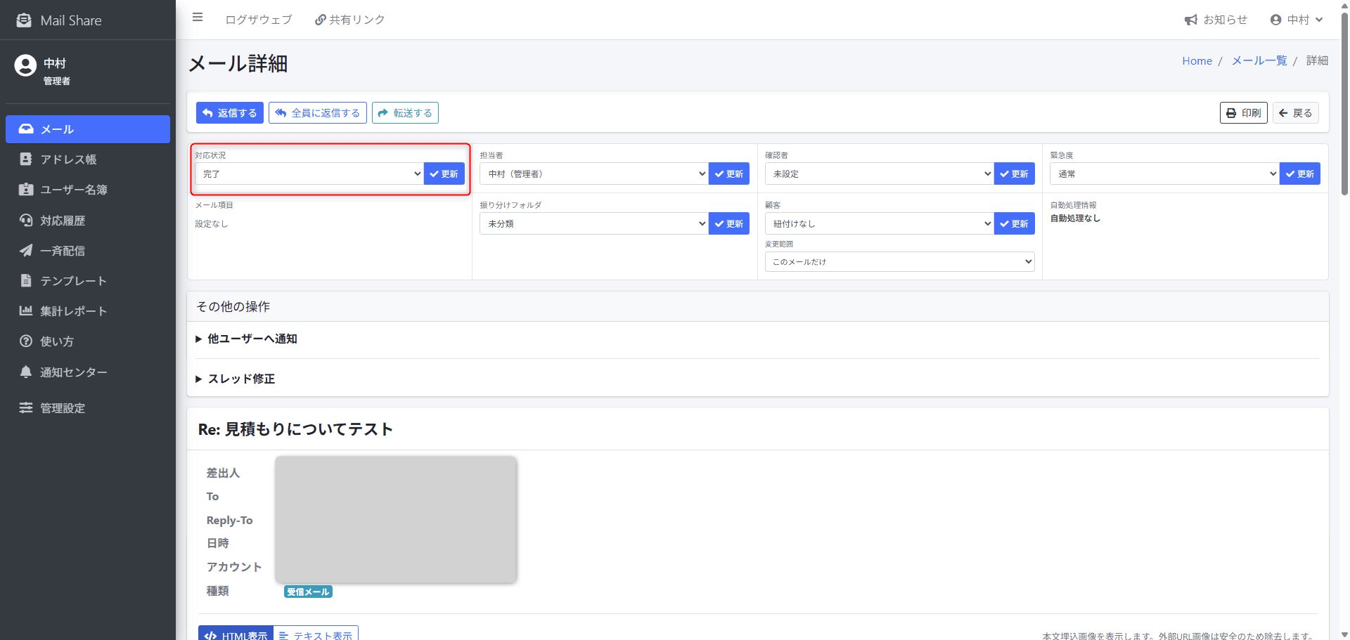Click the 管理設定 sliders icon
This screenshot has height=640, width=1350.
coord(26,407)
